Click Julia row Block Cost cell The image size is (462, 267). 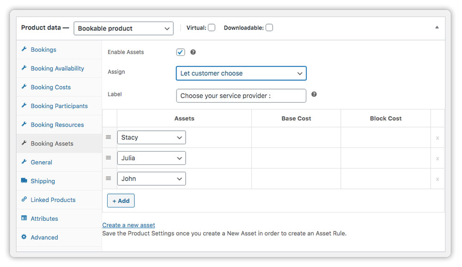click(x=386, y=158)
